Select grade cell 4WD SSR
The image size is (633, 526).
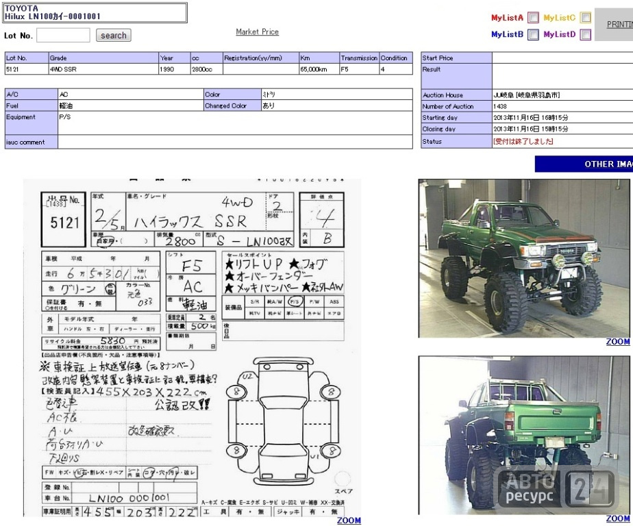(x=103, y=69)
